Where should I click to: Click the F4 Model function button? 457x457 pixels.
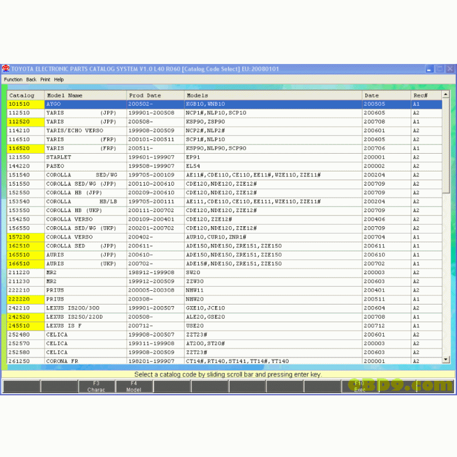click(134, 387)
